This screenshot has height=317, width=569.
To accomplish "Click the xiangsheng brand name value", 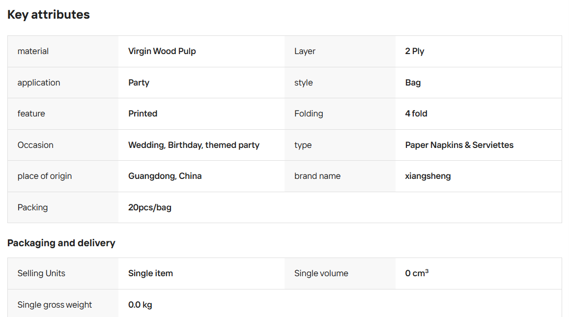I will [428, 176].
